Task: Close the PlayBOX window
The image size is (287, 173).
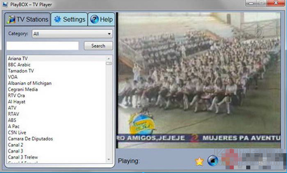Action: (276, 3)
